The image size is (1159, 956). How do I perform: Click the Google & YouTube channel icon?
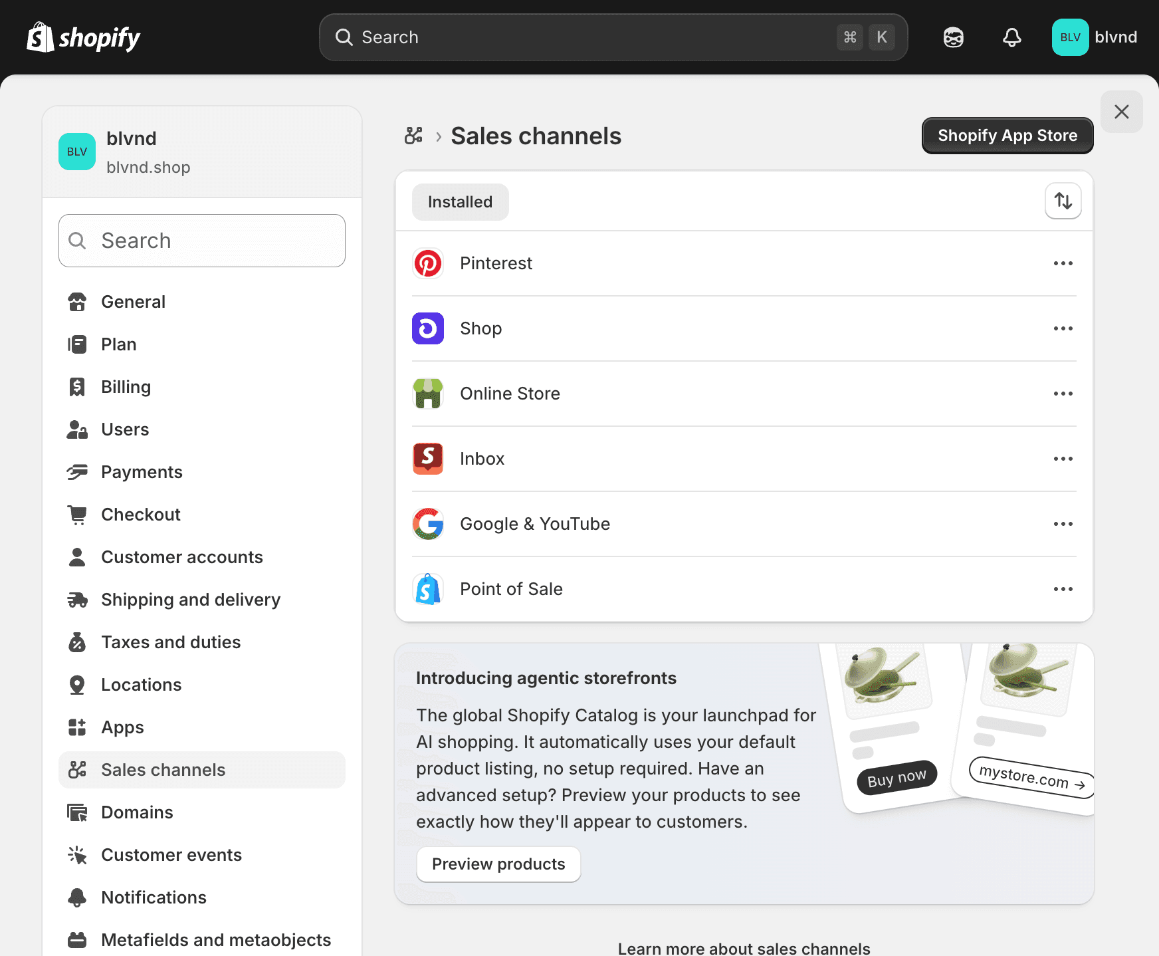[428, 524]
